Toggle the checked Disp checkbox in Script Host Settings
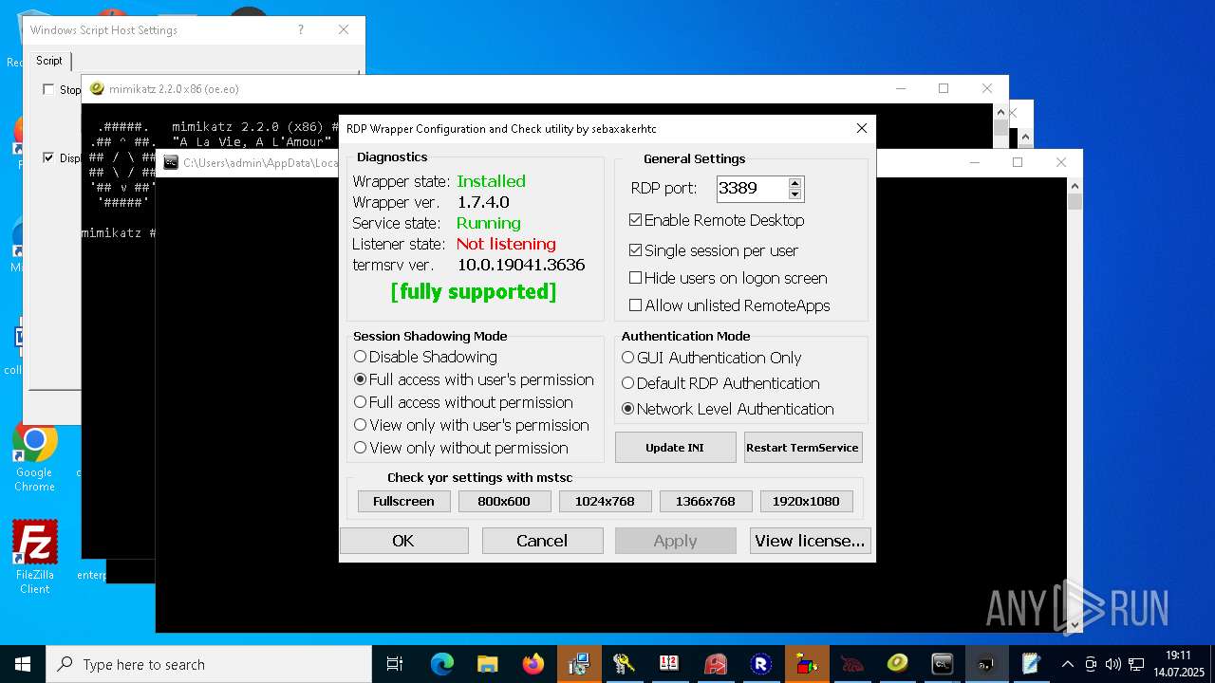 coord(48,157)
